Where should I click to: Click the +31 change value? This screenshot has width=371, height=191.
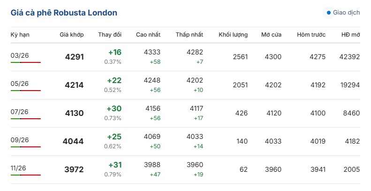(x=114, y=165)
